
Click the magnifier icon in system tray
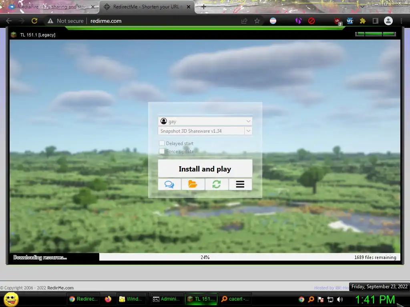pyautogui.click(x=311, y=299)
